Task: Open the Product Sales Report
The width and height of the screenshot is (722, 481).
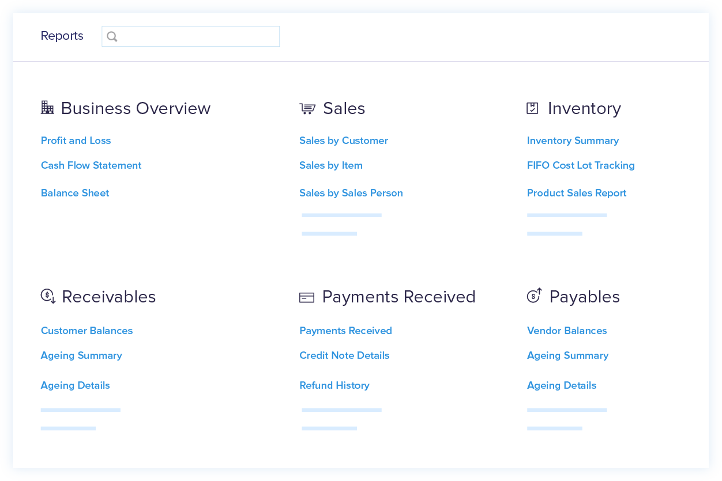Action: point(576,193)
